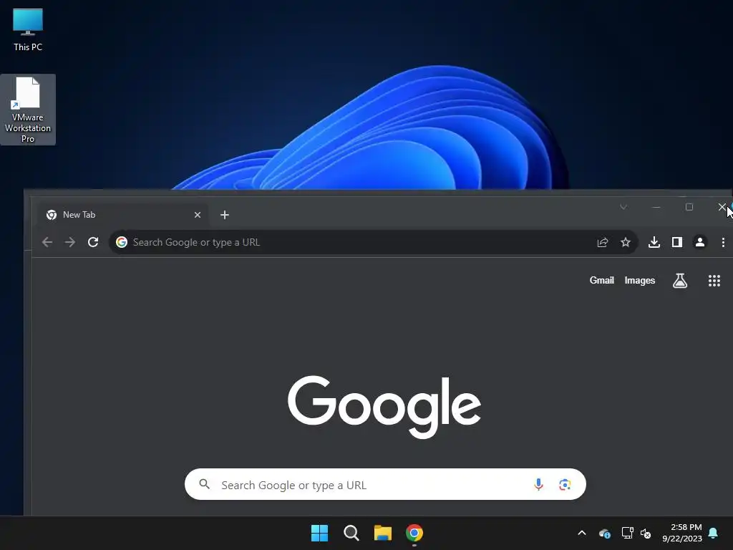
Task: Close the New Tab tab
Action: click(x=198, y=215)
